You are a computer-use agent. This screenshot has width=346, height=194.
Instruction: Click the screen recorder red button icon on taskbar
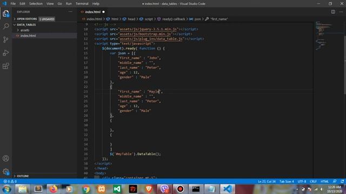[180, 189]
